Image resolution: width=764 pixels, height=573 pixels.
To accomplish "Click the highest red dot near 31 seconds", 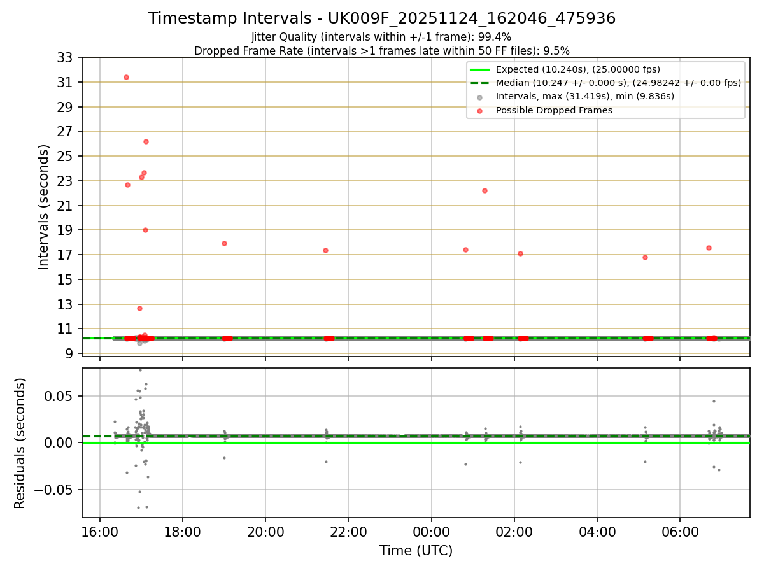I will [x=126, y=77].
